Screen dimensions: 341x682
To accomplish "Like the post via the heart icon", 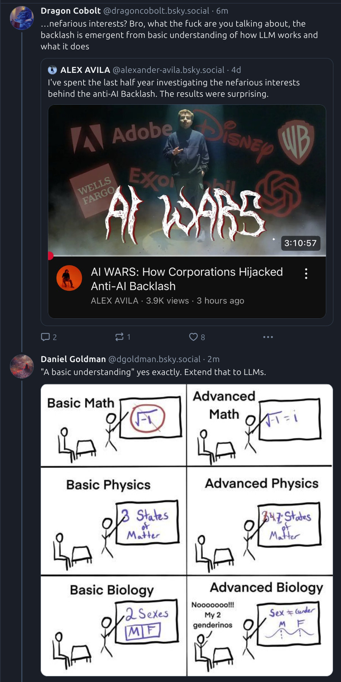I will pos(193,337).
